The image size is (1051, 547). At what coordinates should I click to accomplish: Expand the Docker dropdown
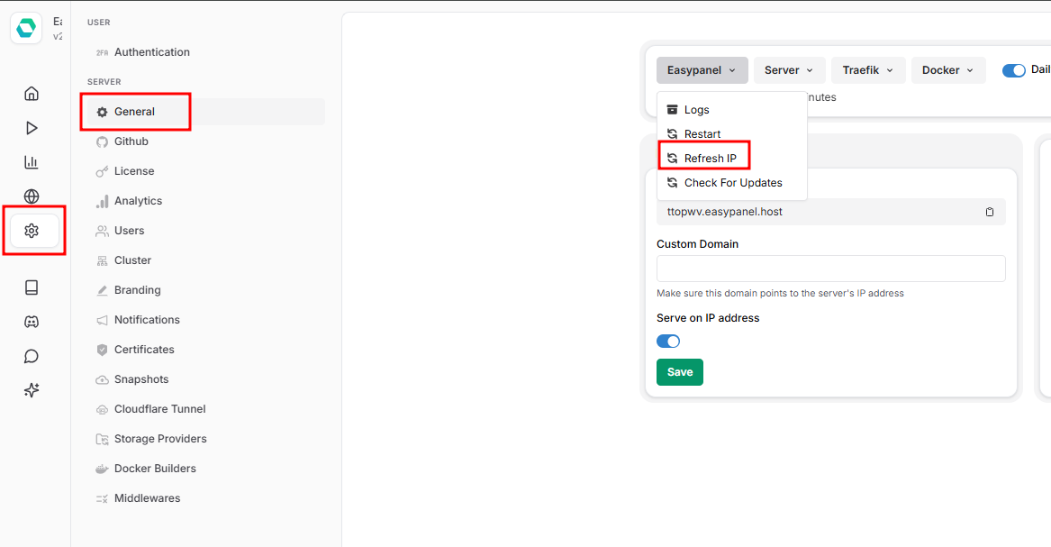click(x=947, y=69)
